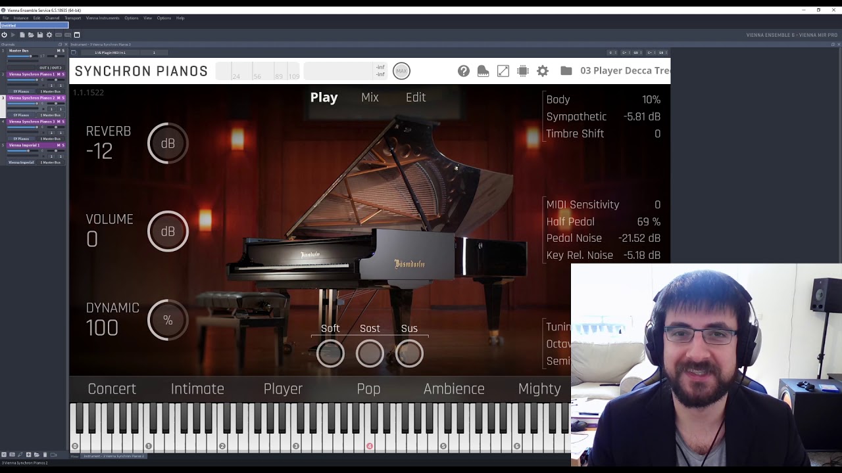Screen dimensions: 842x473
Task: Switch to the Edit tab
Action: pos(416,97)
